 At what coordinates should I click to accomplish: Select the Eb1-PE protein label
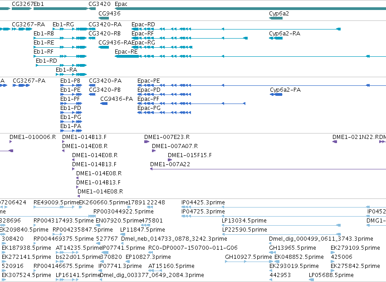tap(70, 90)
